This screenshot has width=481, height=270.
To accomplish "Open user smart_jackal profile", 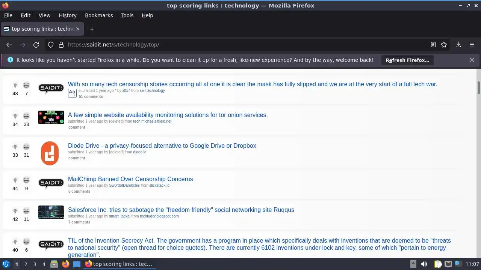I will (x=119, y=216).
